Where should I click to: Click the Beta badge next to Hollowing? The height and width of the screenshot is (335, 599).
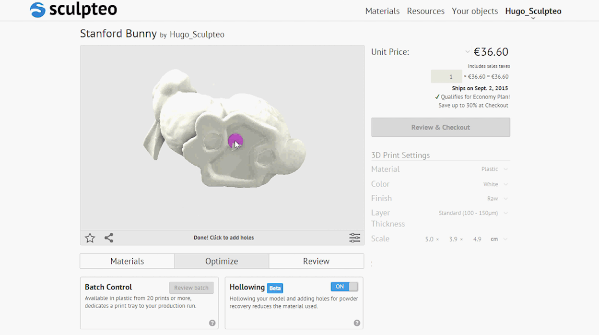[x=275, y=288]
